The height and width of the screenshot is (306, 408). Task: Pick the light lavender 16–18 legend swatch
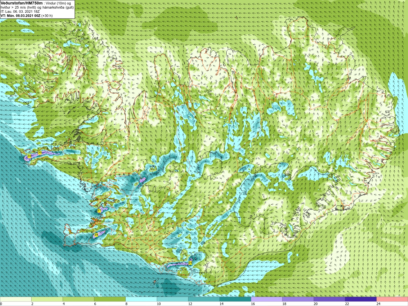pyautogui.click(x=267, y=299)
